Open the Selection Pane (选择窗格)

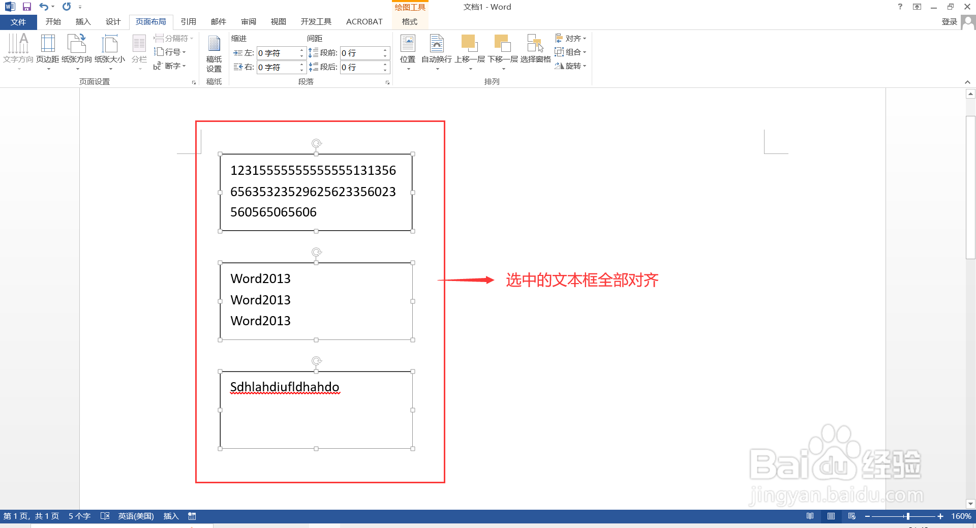[x=535, y=49]
